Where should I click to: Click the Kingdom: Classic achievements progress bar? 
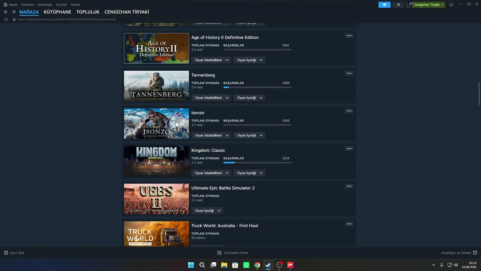tap(257, 163)
